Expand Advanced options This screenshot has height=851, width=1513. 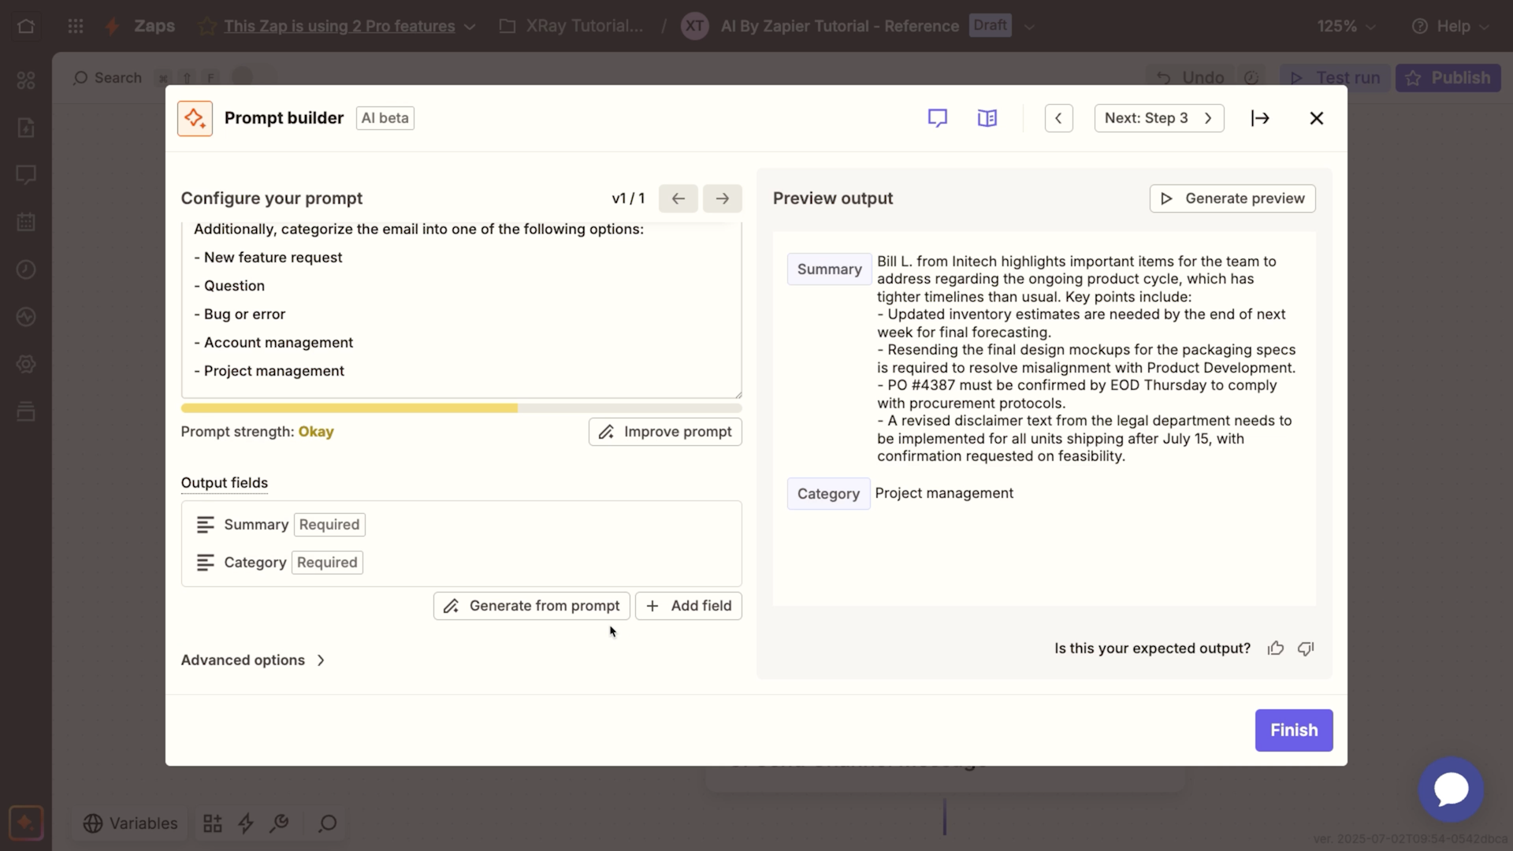252,660
